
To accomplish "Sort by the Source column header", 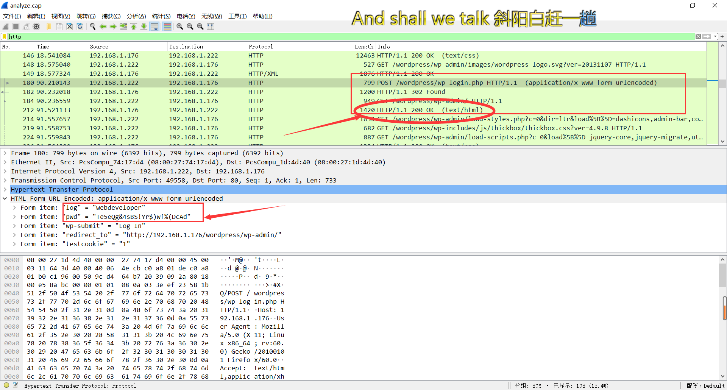I will coord(128,47).
